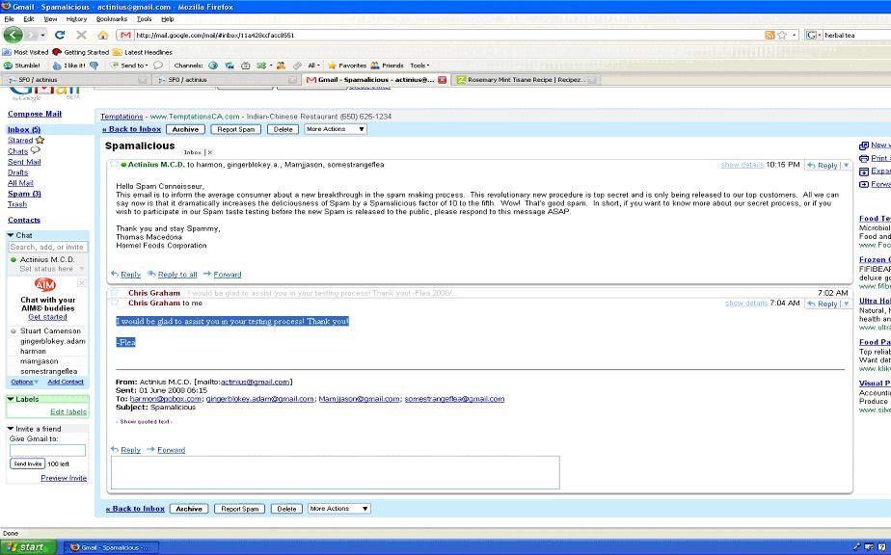The width and height of the screenshot is (891, 555).
Task: Open the bottom More Actions dropdown
Action: pyautogui.click(x=339, y=509)
